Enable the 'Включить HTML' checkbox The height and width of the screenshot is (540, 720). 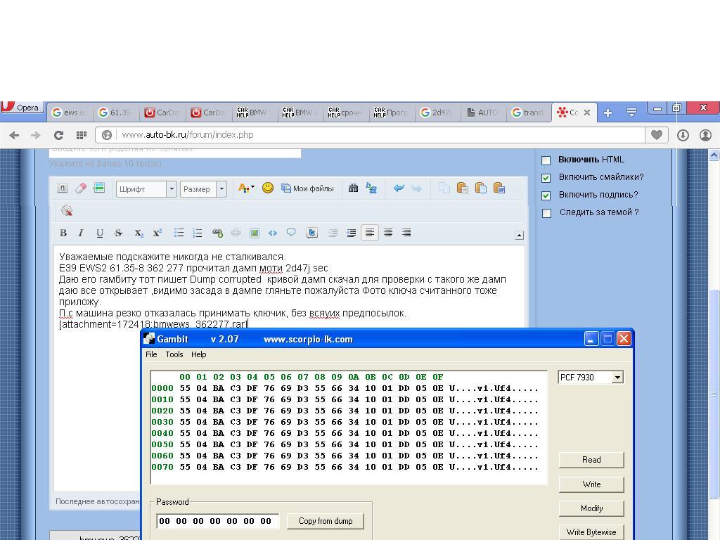pos(546,160)
